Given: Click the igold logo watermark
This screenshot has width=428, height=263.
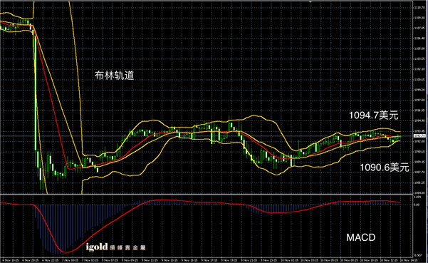Looking at the screenshot, I should [x=97, y=247].
